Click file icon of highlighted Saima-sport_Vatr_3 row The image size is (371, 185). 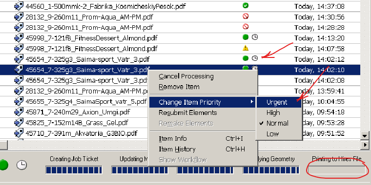click(19, 69)
